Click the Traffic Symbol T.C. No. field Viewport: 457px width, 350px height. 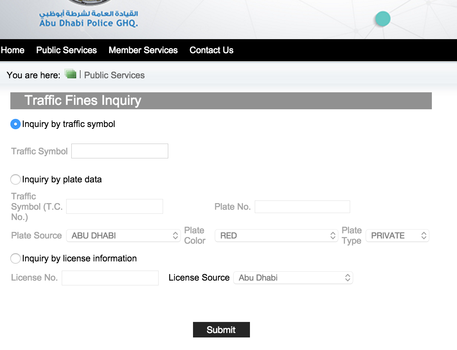click(114, 206)
